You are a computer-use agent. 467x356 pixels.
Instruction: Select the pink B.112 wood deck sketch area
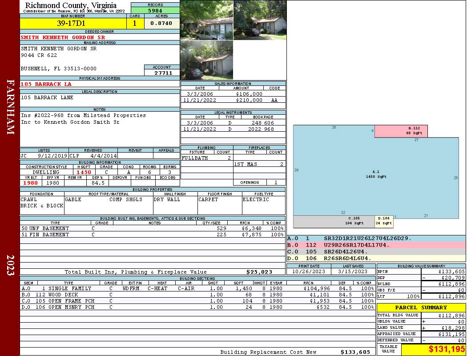point(401,131)
